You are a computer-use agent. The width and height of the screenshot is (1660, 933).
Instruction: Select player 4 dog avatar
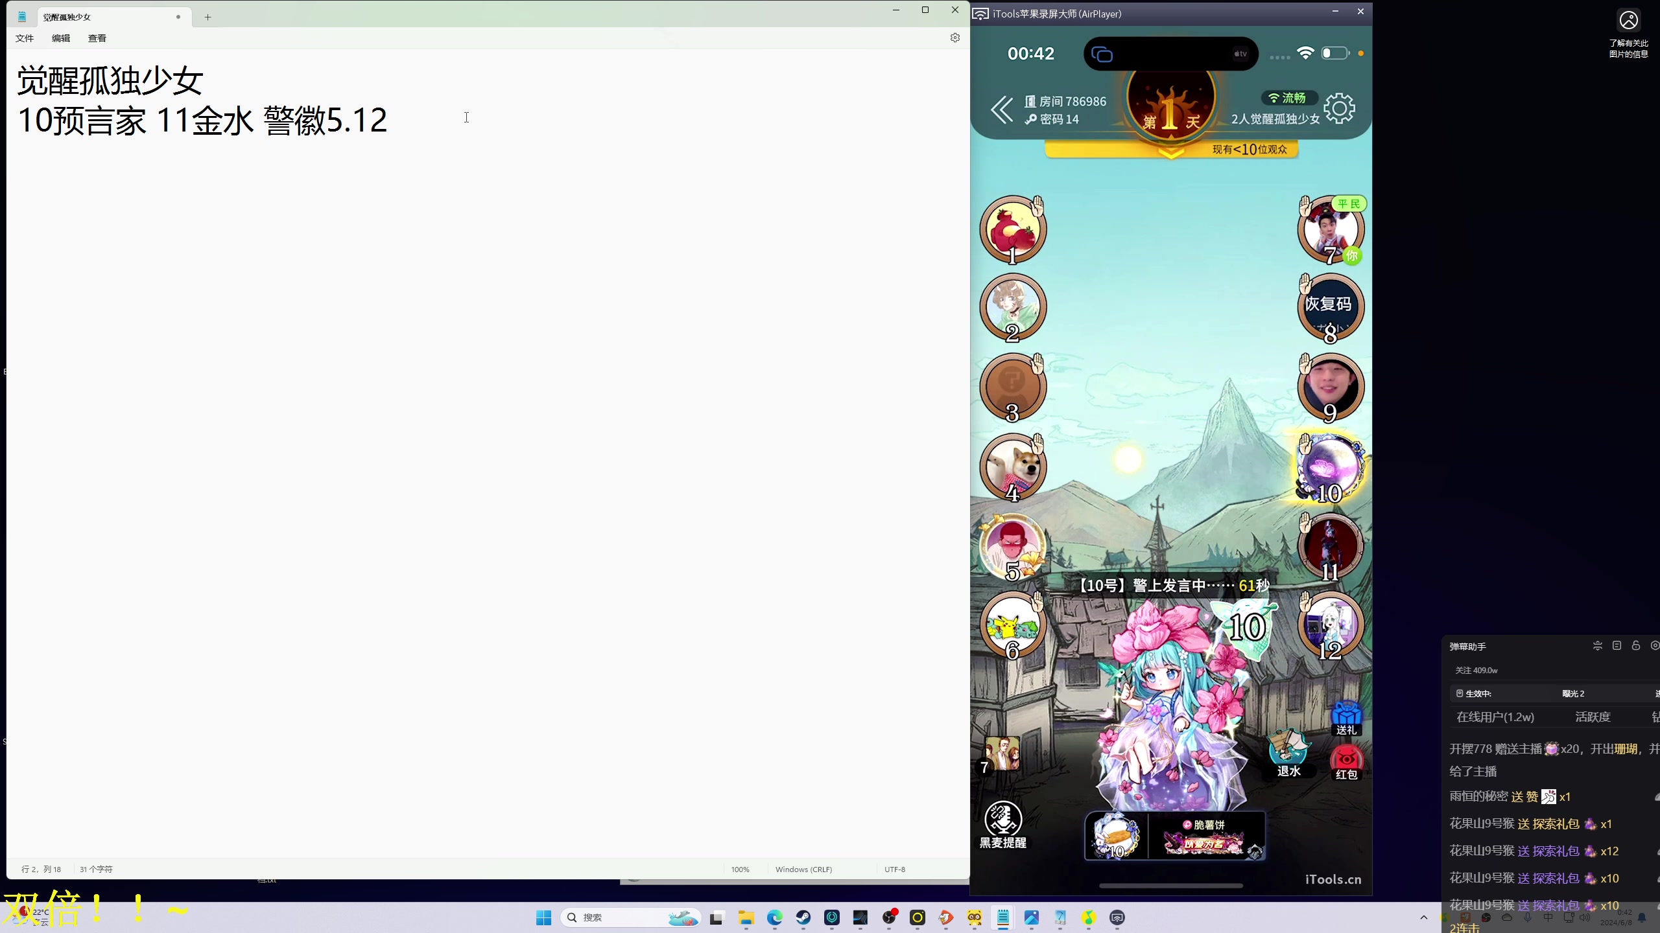tap(1013, 466)
